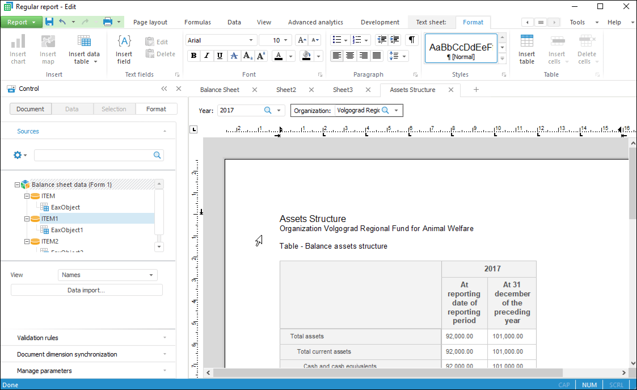Toggle bold formatting
This screenshot has width=637, height=390.
[x=193, y=56]
